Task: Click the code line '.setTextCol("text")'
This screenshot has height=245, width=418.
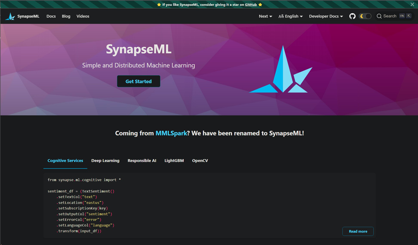Action: point(77,197)
